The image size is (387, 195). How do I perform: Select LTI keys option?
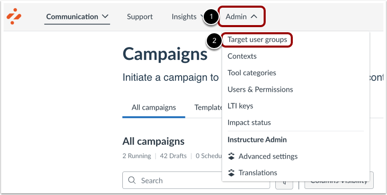(240, 106)
